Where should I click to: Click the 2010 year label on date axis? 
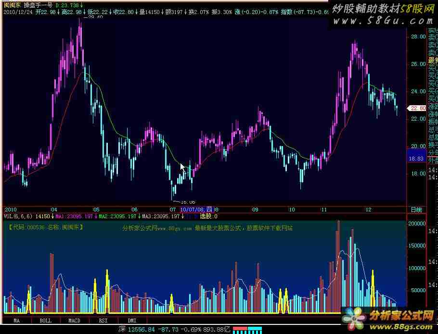(11, 210)
